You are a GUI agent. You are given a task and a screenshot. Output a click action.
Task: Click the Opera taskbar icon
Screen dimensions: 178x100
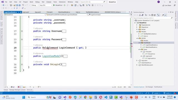(101, 97)
